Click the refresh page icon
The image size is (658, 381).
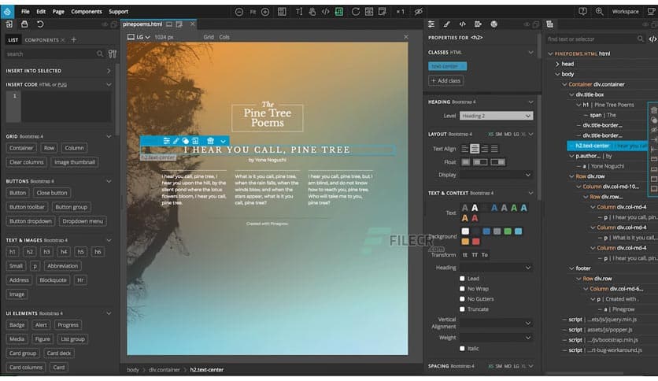(356, 12)
